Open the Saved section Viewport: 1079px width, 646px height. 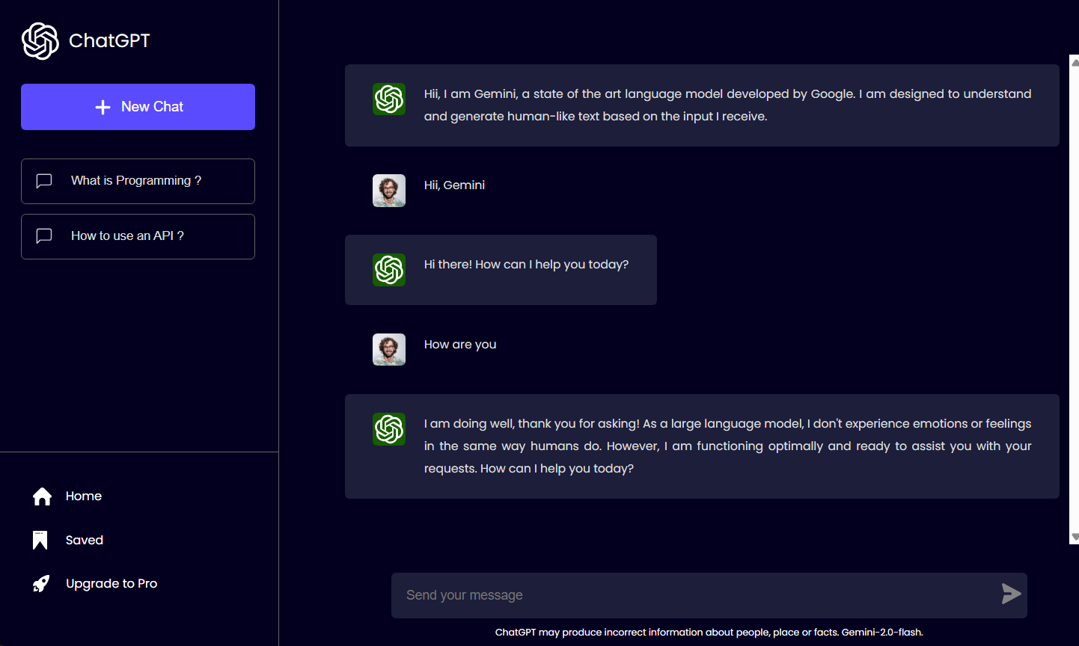[85, 540]
